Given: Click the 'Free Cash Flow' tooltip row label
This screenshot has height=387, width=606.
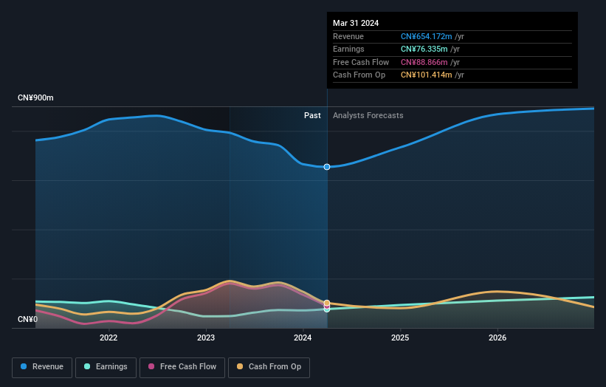Looking at the screenshot, I should pos(361,62).
